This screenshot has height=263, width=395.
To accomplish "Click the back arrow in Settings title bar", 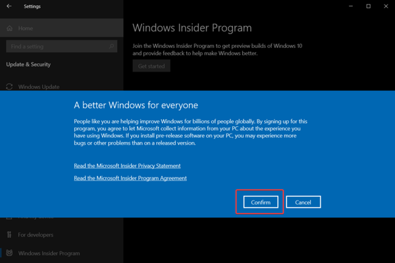I will click(x=9, y=6).
